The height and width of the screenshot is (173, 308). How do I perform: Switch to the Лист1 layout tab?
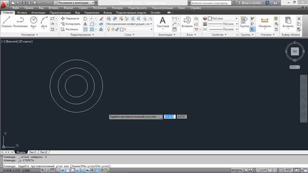33,152
